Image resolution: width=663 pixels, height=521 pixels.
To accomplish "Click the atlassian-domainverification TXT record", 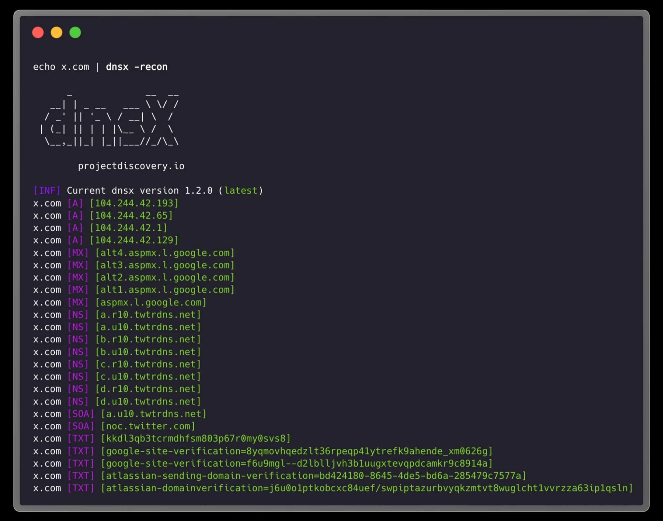I will pyautogui.click(x=367, y=488).
